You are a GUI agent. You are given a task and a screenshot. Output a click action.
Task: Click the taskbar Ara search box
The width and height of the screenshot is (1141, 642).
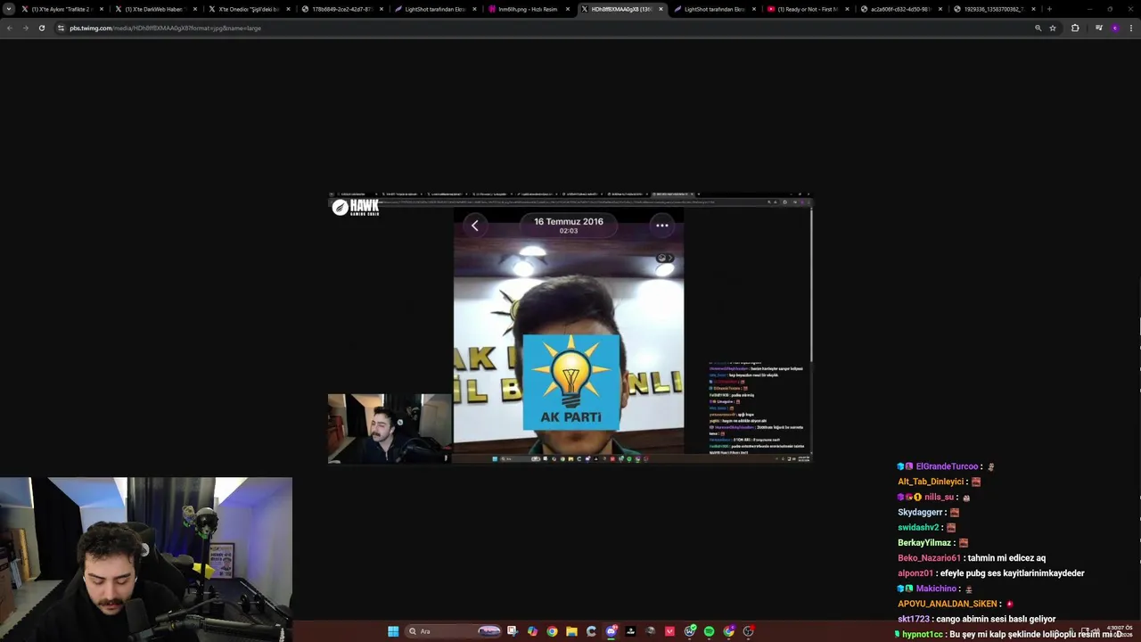pyautogui.click(x=454, y=631)
